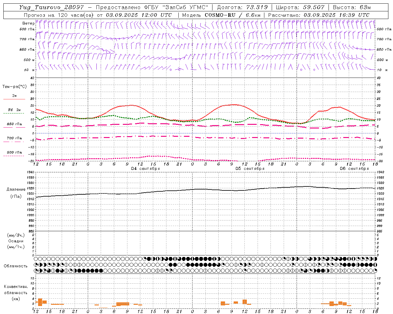The height and width of the screenshot is (314, 393).
Task: Click the Ветер panel label
Action: [28, 23]
